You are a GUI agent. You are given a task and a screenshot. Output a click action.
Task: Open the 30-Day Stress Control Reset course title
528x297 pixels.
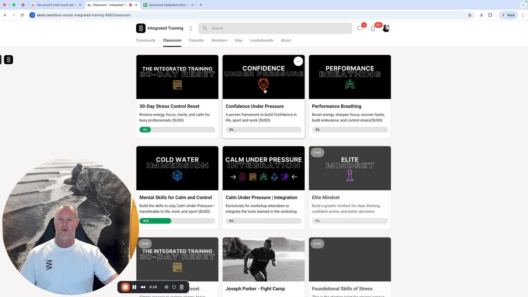(x=169, y=106)
